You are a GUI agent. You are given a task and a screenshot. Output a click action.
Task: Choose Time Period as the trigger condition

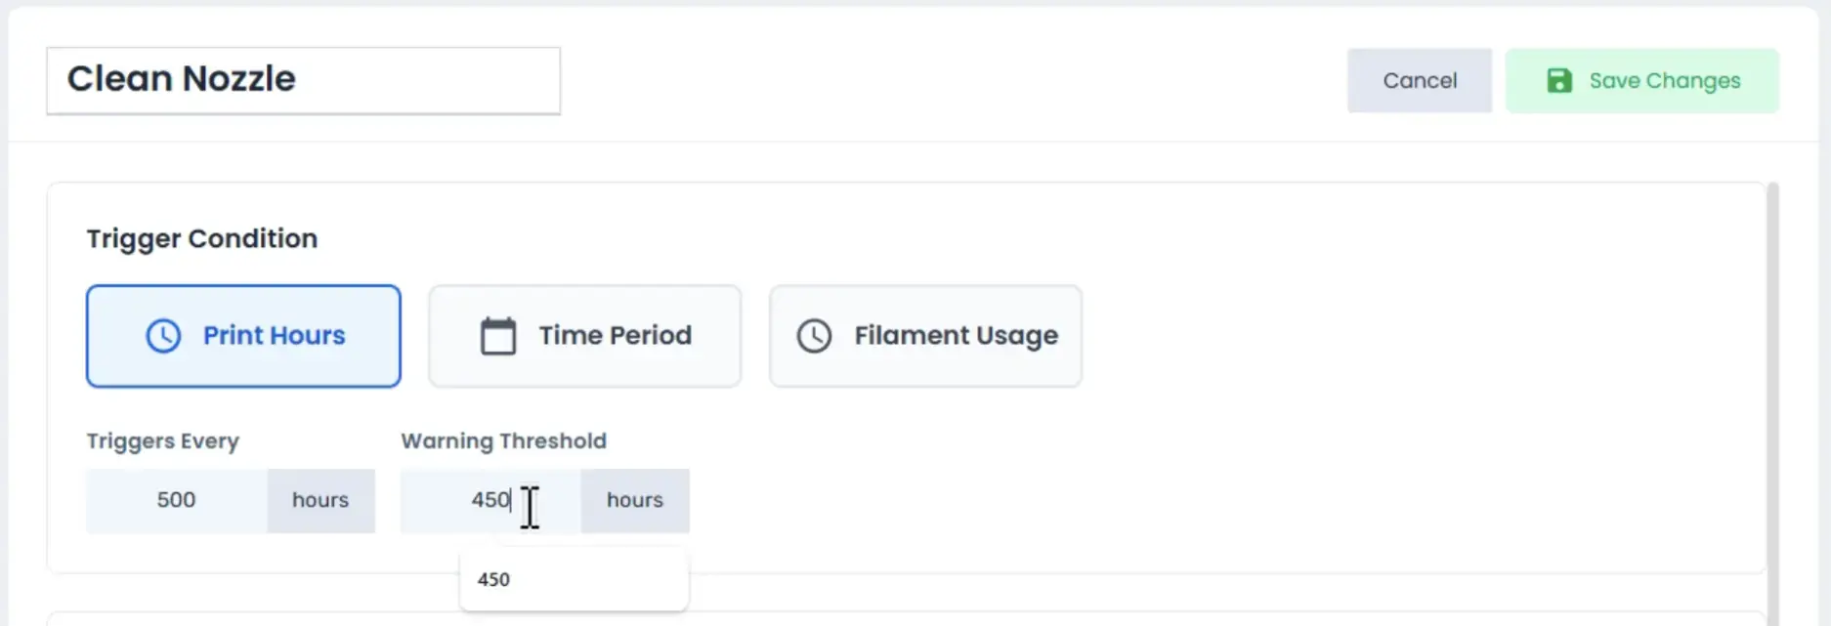pos(584,336)
